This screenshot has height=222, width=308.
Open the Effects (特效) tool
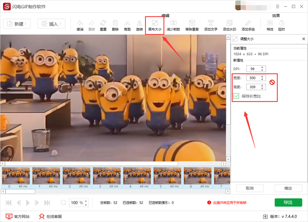click(270, 25)
